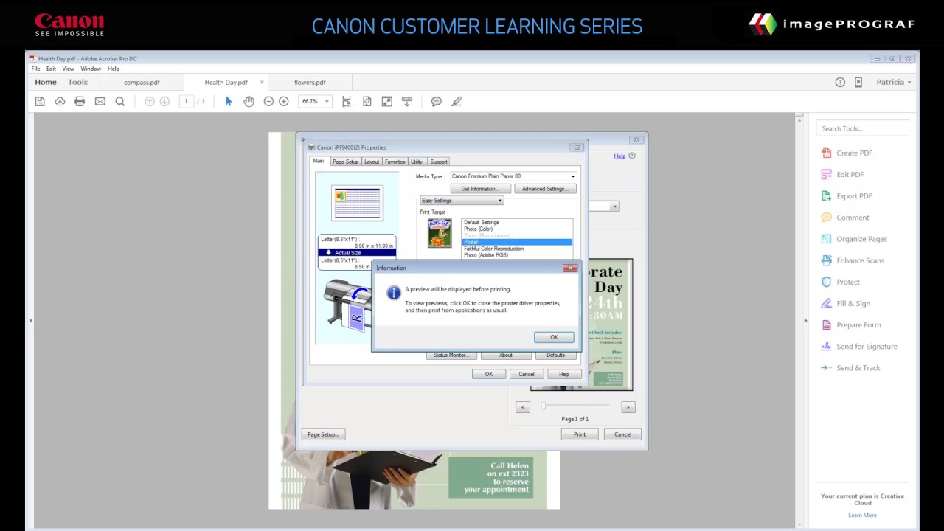Open the Patricia account dropdown
The width and height of the screenshot is (944, 531).
(894, 82)
